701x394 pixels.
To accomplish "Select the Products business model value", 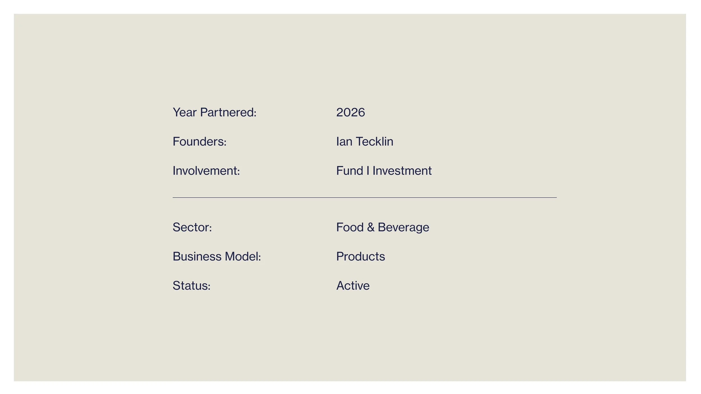I will 360,256.
